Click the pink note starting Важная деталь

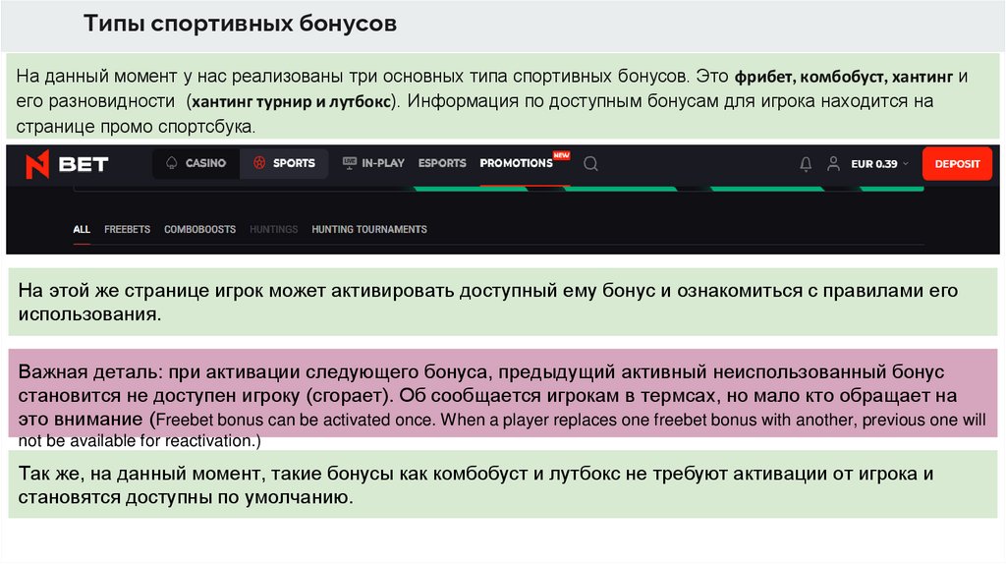click(502, 395)
